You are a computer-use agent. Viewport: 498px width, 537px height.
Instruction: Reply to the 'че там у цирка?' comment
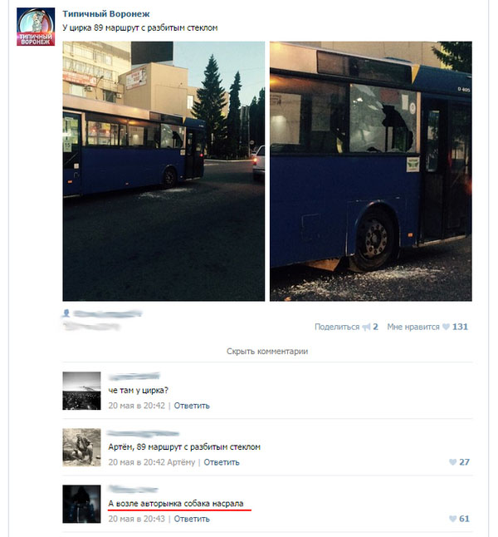pos(192,406)
